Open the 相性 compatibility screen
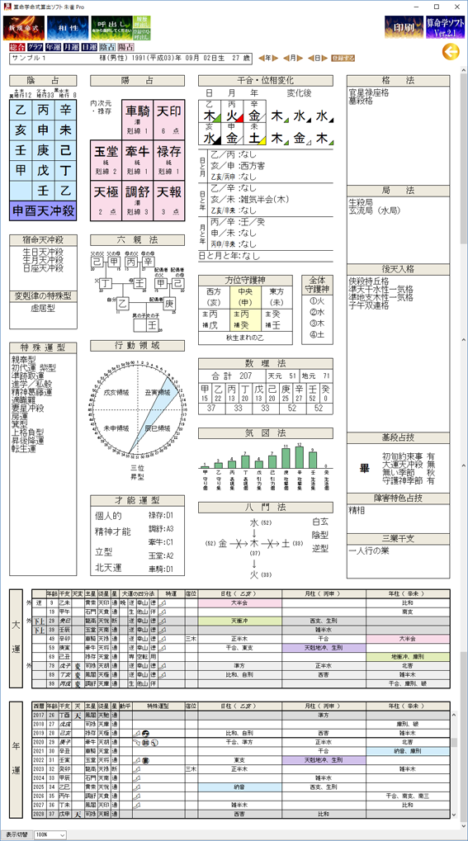This screenshot has width=468, height=841. point(67,27)
